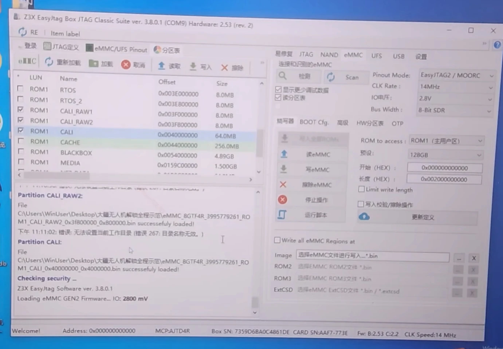Image resolution: width=503 pixels, height=349 pixels.
Task: Enable the Limit write length checkbox
Action: click(x=361, y=189)
